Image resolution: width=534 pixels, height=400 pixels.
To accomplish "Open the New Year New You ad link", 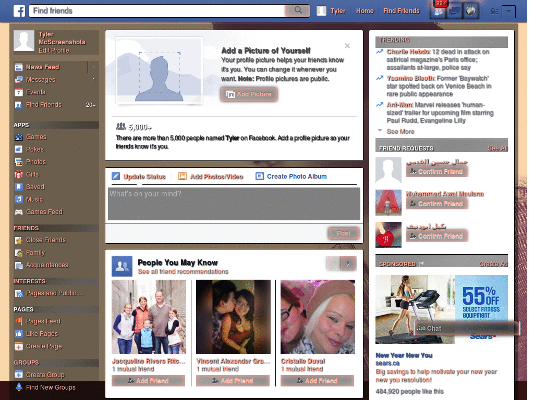I will [x=404, y=355].
